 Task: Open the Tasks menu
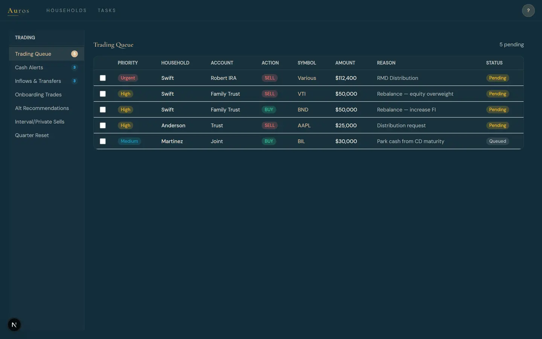pos(107,11)
